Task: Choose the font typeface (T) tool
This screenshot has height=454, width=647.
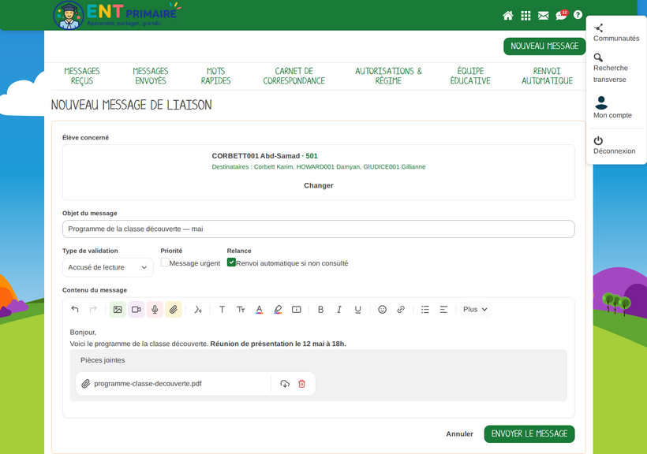Action: pyautogui.click(x=222, y=309)
